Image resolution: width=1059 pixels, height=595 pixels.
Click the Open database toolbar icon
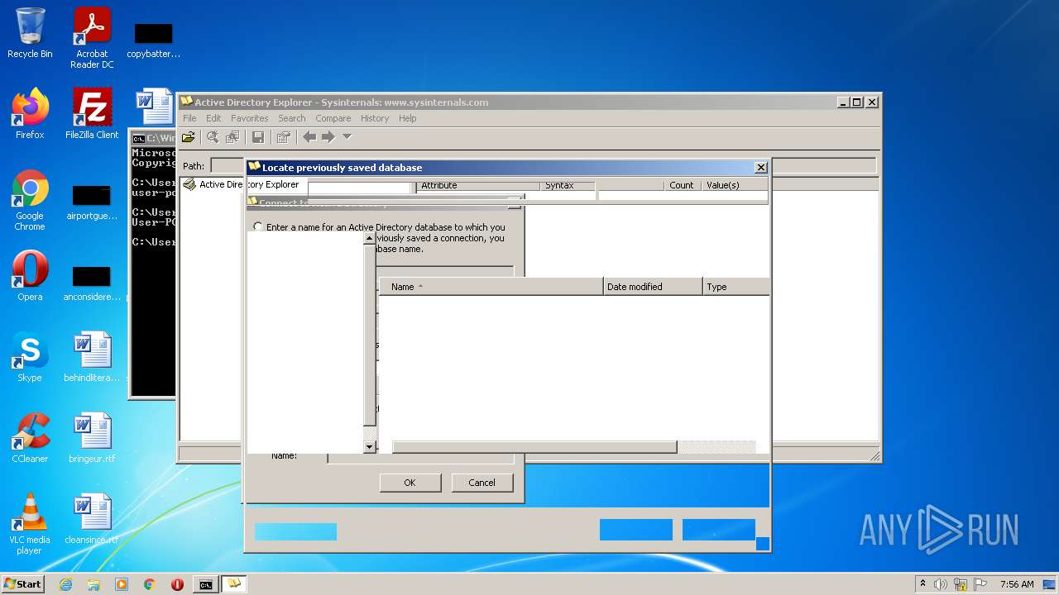tap(189, 137)
